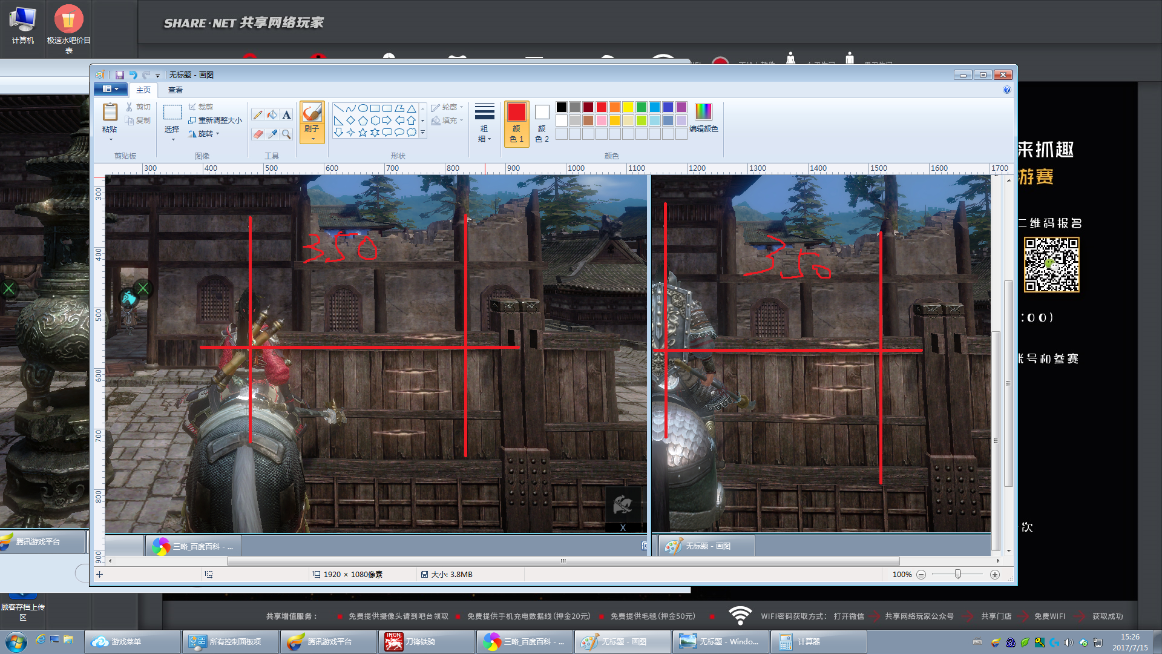Open the 旋转 rotate dropdown
Viewport: 1162px width, 654px height.
[206, 134]
